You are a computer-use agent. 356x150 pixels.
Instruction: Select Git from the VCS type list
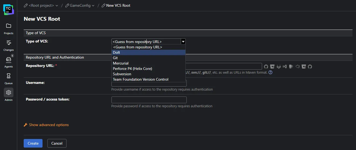[x=149, y=58]
